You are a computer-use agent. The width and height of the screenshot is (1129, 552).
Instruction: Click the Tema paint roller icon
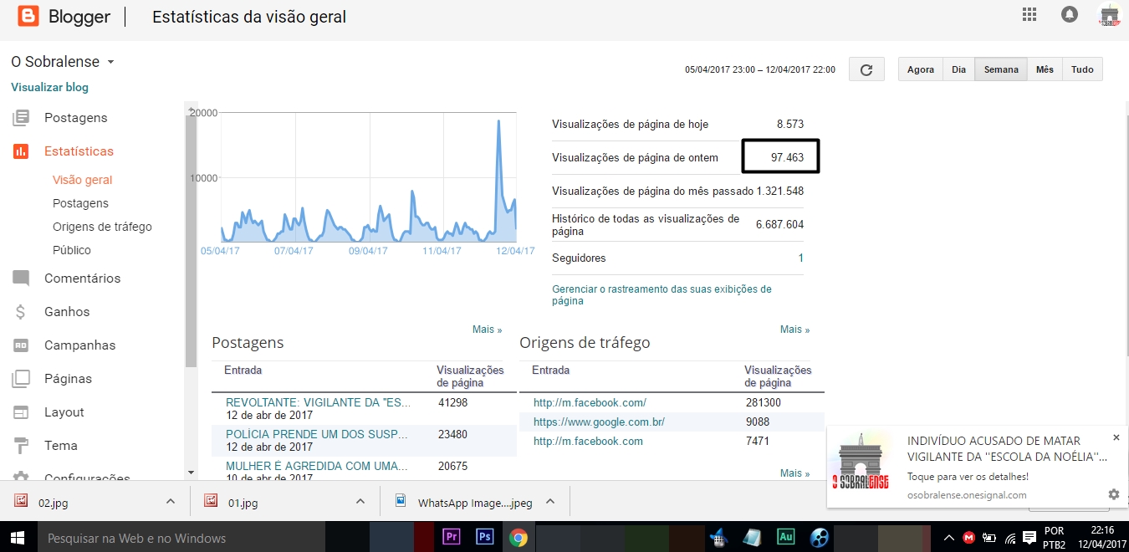coord(21,446)
